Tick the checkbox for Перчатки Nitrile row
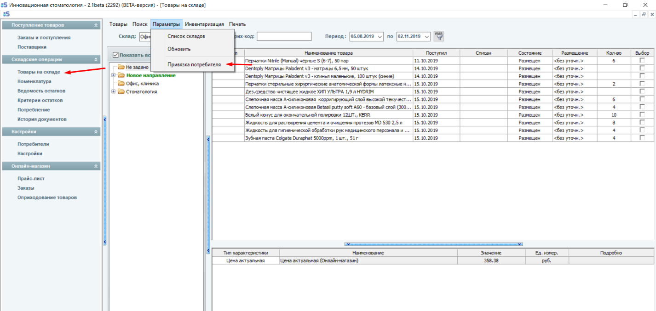656x311 pixels. [x=642, y=61]
